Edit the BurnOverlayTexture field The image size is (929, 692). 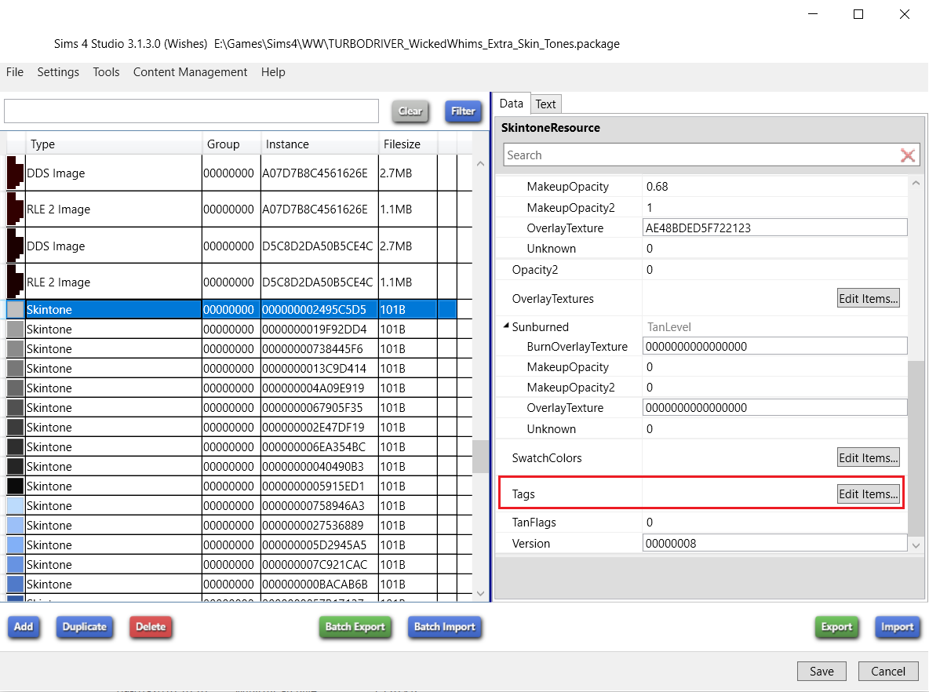pyautogui.click(x=774, y=347)
